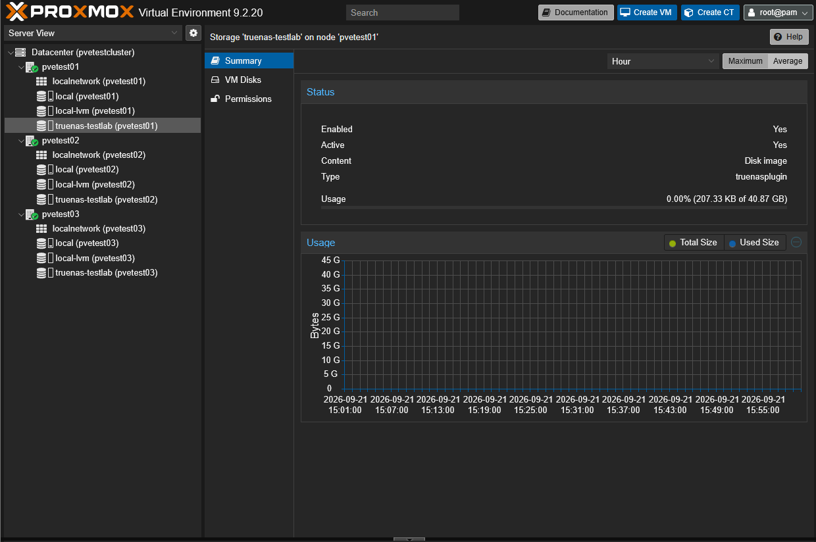Open the root@pam user menu
The height and width of the screenshot is (542, 816).
pyautogui.click(x=778, y=12)
